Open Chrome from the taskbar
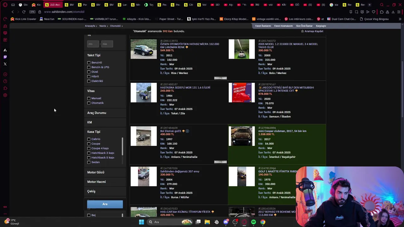404x227 pixels. pyautogui.click(x=263, y=222)
